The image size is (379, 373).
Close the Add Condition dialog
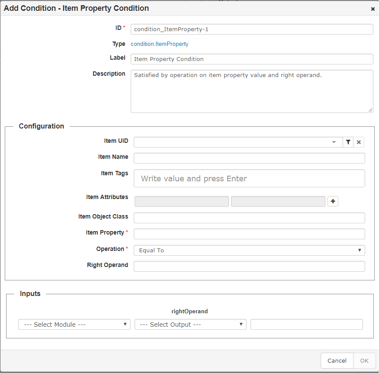373,8
